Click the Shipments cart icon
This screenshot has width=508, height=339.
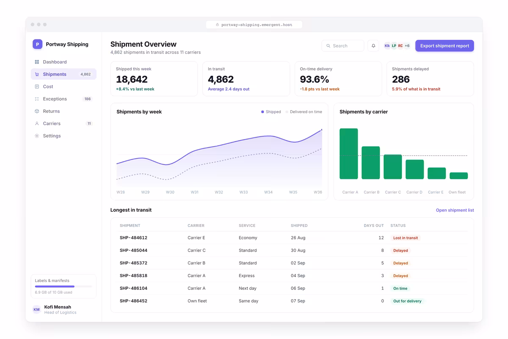click(37, 74)
